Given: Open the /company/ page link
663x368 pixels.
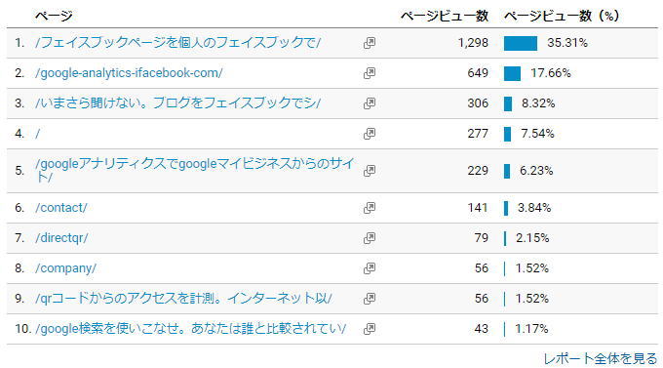Looking at the screenshot, I should click(x=66, y=268).
